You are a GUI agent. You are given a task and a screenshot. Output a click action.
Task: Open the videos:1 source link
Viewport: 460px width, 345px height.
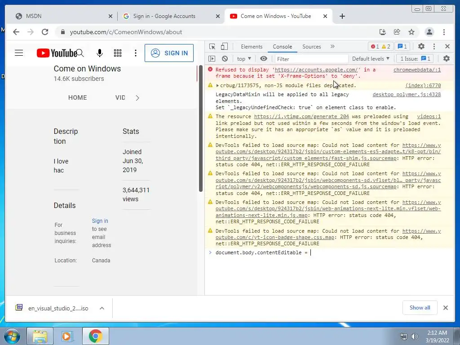tap(429, 116)
